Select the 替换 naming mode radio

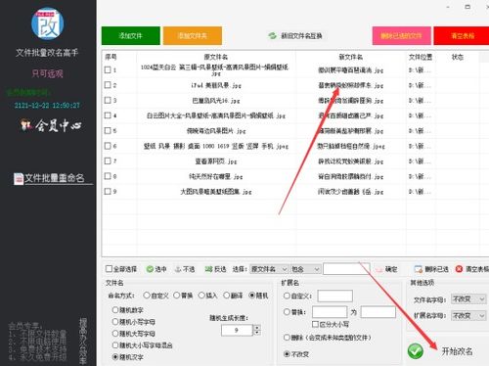tap(176, 296)
